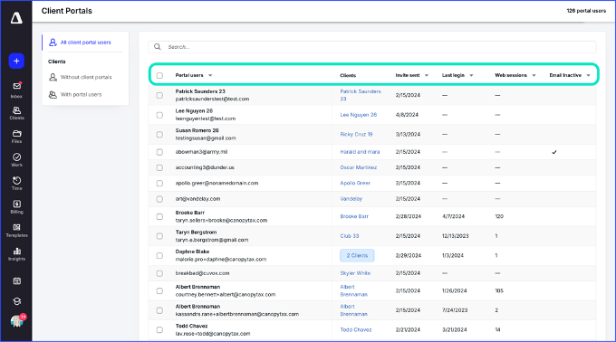Check the accounting3@dunder.us row checkbox
The image size is (616, 342).
point(159,168)
